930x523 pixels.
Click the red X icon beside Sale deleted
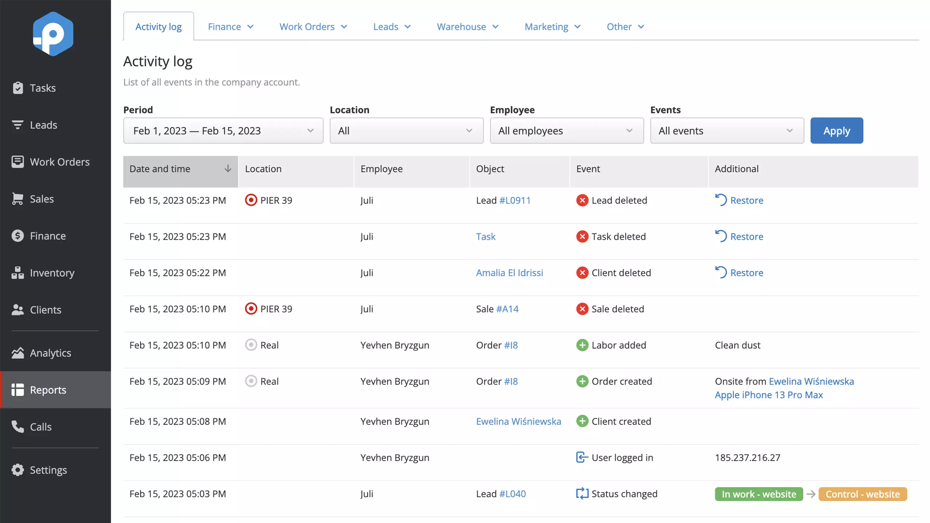point(582,309)
